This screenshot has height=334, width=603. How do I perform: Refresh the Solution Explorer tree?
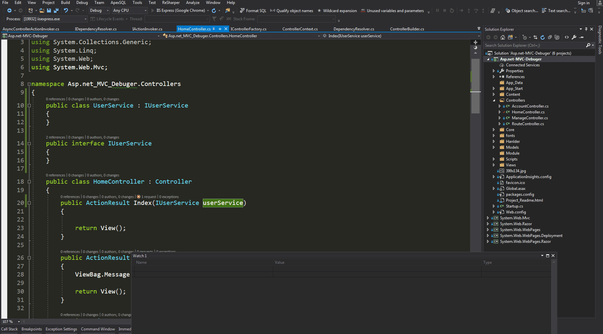(543, 37)
